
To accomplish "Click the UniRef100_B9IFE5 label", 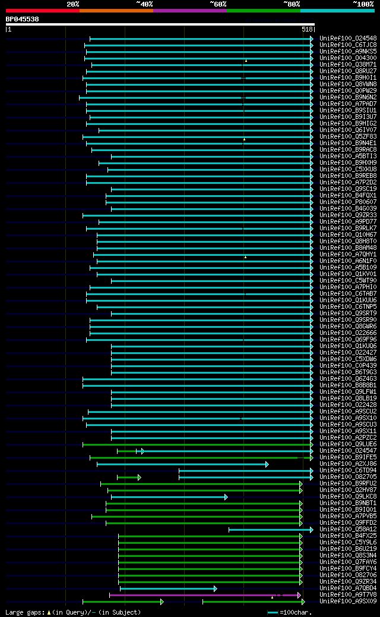I will 348,457.
